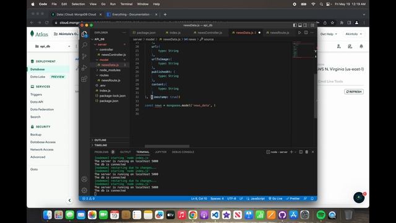Customize layout in VS Code title bar
This screenshot has height=223, width=396.
312,25
